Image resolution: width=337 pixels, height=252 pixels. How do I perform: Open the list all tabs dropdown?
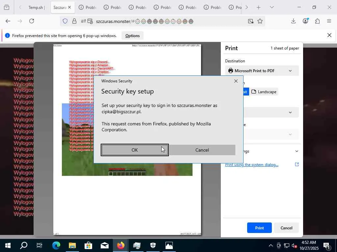[272, 8]
